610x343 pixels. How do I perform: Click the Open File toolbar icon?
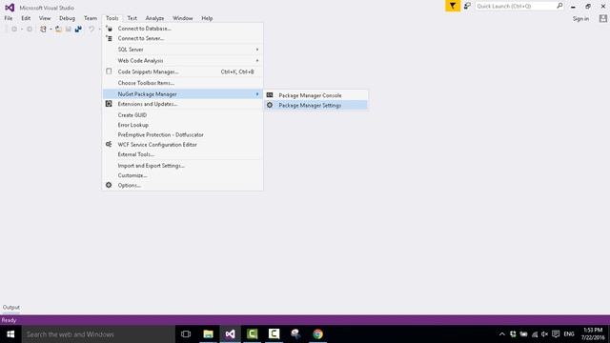coord(58,30)
